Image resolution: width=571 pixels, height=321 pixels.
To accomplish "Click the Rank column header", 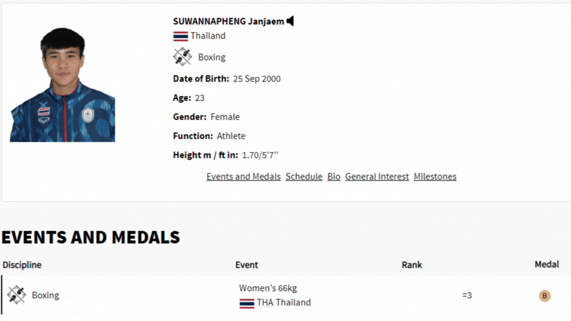I will tap(412, 265).
